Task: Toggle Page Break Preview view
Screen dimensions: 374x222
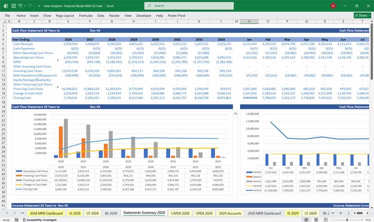Action: point(326,219)
